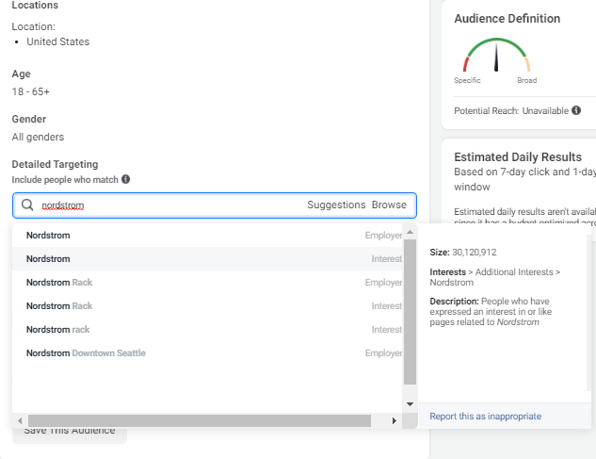Pick the Nordstrom Downtown Seattle Employer suggestion
596x459 pixels.
pyautogui.click(x=207, y=353)
